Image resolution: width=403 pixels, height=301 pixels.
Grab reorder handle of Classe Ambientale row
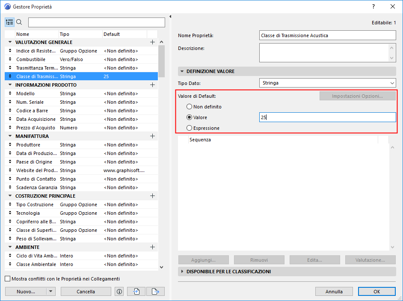(10, 264)
